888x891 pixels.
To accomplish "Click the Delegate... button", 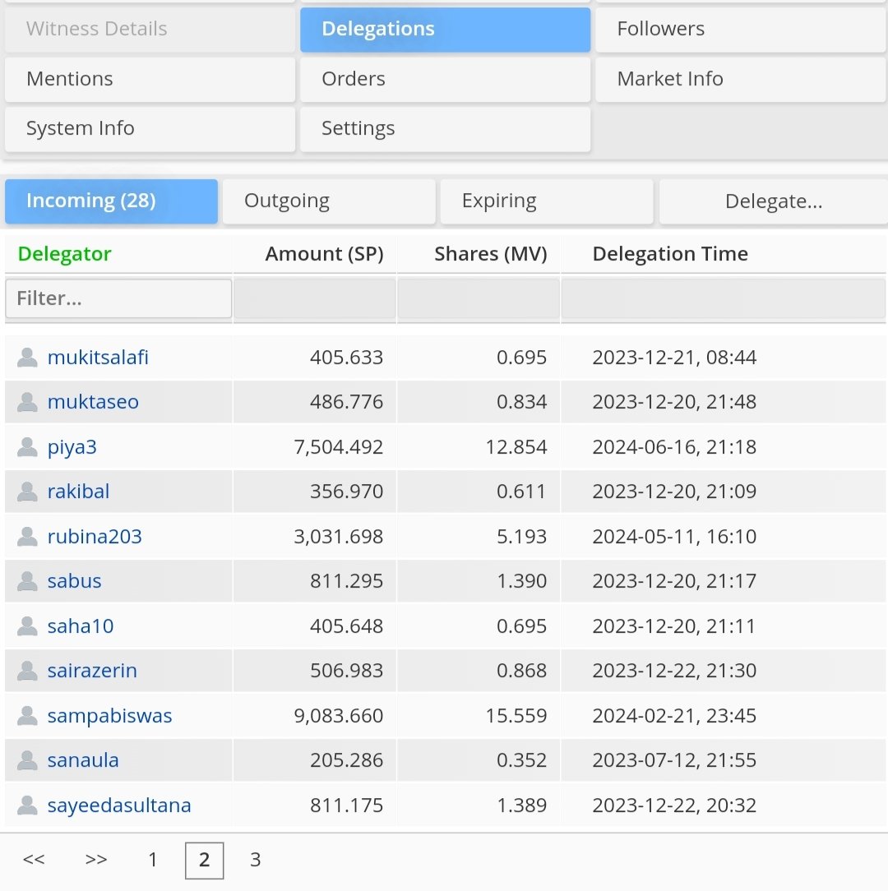I will click(x=774, y=201).
